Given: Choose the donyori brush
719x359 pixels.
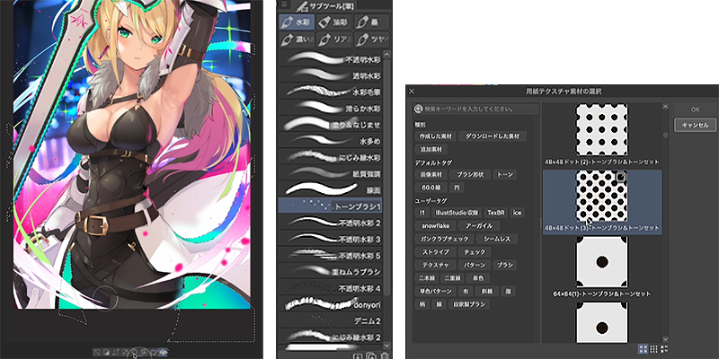Looking at the screenshot, I should coord(330,304).
